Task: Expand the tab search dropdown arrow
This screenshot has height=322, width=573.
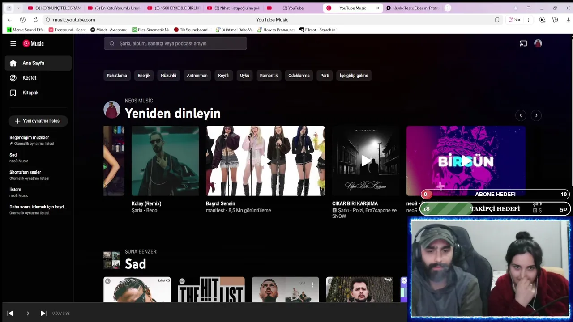Action: tap(18, 8)
